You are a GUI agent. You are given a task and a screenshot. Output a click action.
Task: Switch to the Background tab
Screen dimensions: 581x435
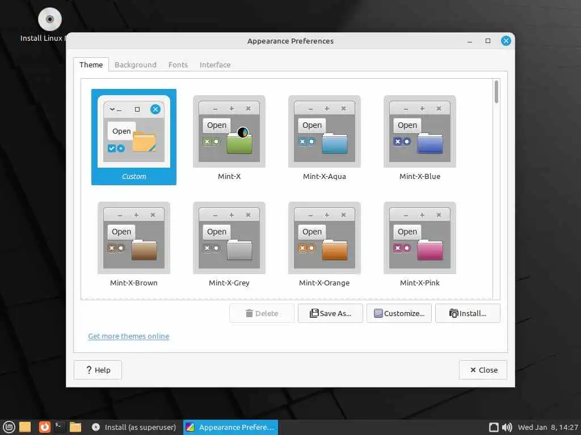click(135, 65)
